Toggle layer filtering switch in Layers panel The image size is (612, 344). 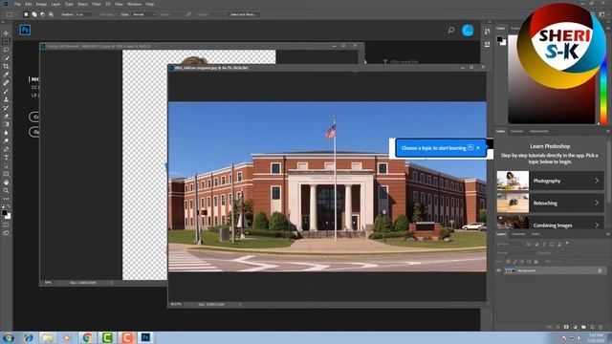567,244
